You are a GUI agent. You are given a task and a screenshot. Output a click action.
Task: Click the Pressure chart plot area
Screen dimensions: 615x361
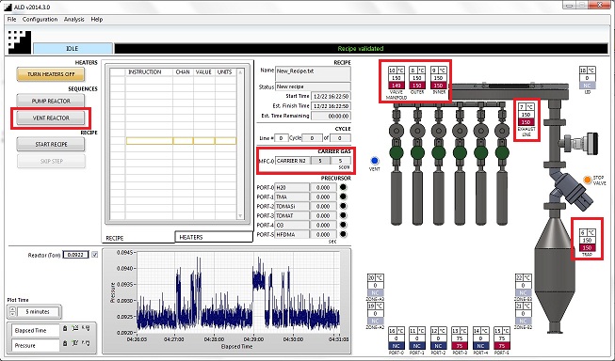click(237, 292)
